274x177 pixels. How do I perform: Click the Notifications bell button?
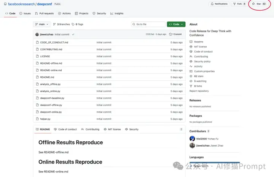coord(219,4)
